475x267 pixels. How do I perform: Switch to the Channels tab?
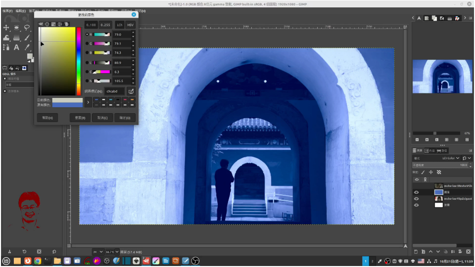(x=430, y=150)
